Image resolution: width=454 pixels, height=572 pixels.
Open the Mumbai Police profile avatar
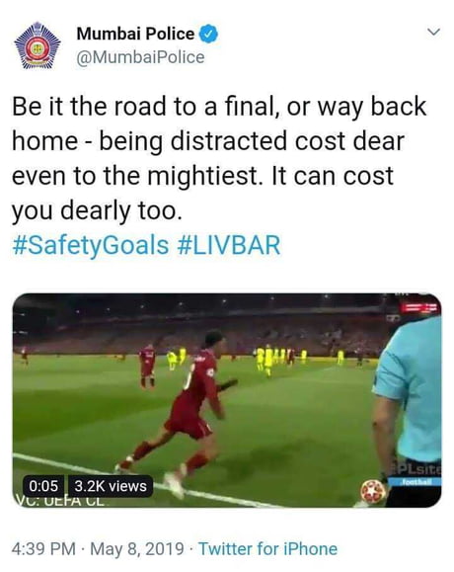(x=38, y=45)
